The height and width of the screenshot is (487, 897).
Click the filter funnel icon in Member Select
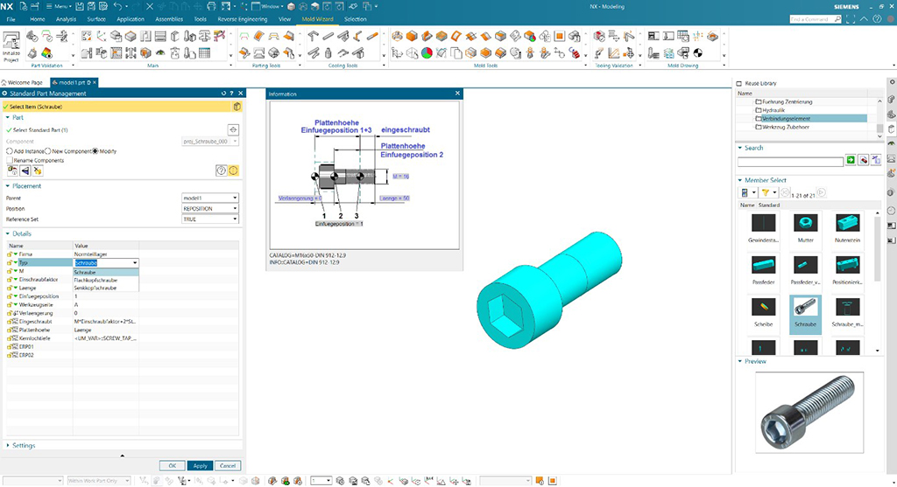pyautogui.click(x=765, y=193)
